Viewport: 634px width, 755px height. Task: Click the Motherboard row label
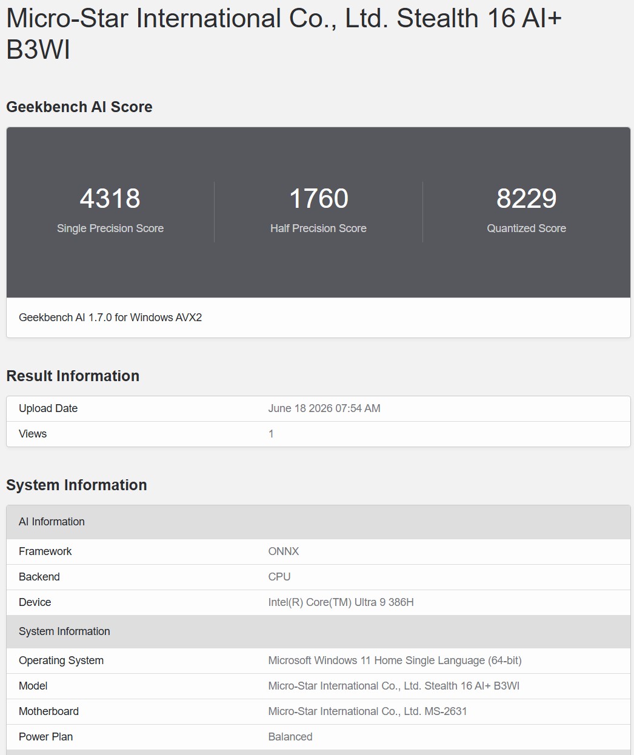(48, 711)
